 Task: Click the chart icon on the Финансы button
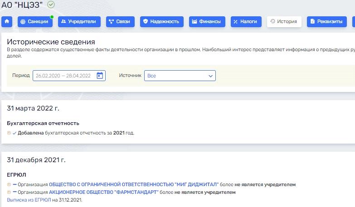click(x=195, y=21)
